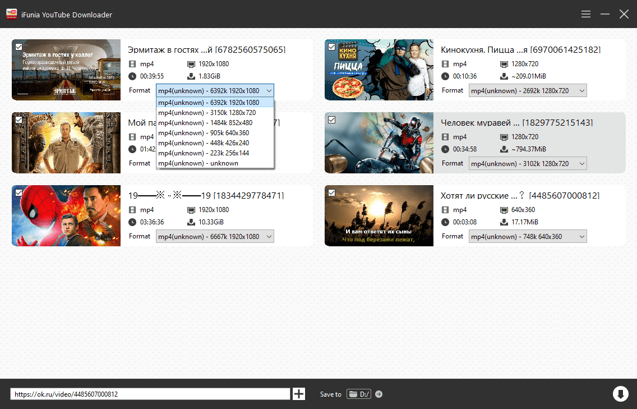Open format dropdown for Кинокухня video
637x409 pixels.
pos(528,91)
